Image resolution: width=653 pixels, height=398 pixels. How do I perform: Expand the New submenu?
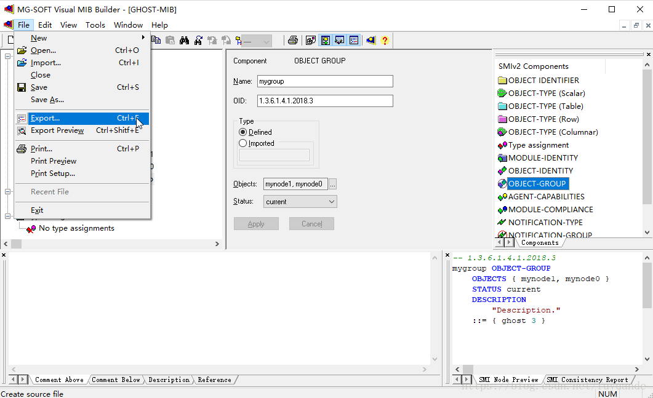tap(82, 38)
